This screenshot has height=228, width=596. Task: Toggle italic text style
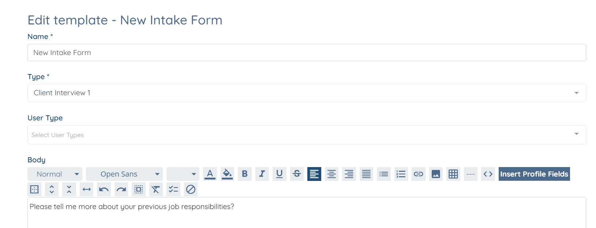[x=262, y=174]
